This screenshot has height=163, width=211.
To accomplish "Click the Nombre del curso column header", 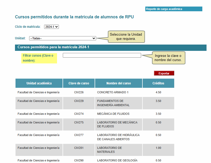I will (119, 83).
